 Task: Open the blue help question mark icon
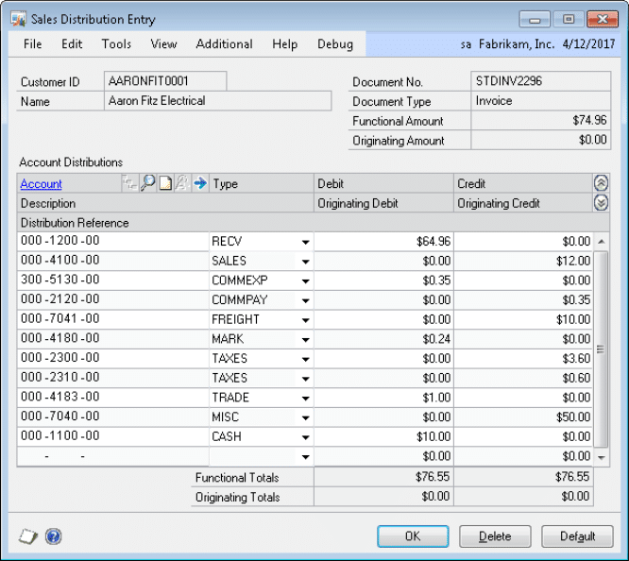[53, 536]
